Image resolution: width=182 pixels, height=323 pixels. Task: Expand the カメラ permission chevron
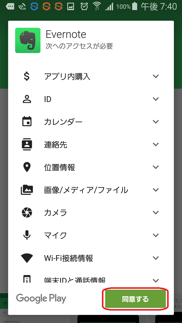tap(156, 212)
